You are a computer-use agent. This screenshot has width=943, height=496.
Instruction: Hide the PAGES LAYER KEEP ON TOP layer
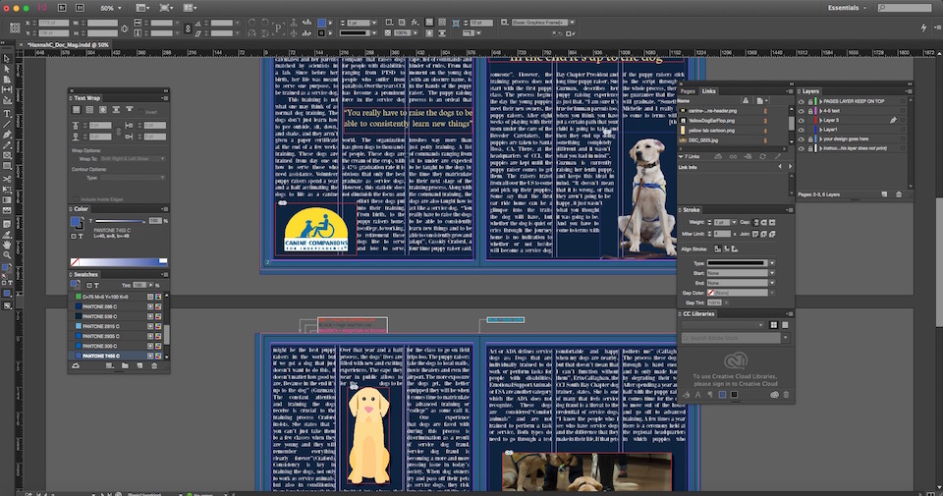pos(802,101)
